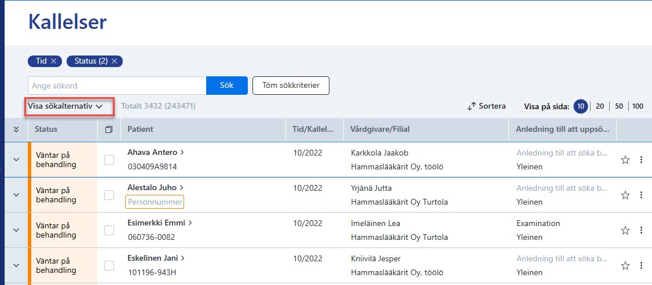The image size is (652, 285).
Task: Open patient Ahava Antero
Action: (x=156, y=152)
